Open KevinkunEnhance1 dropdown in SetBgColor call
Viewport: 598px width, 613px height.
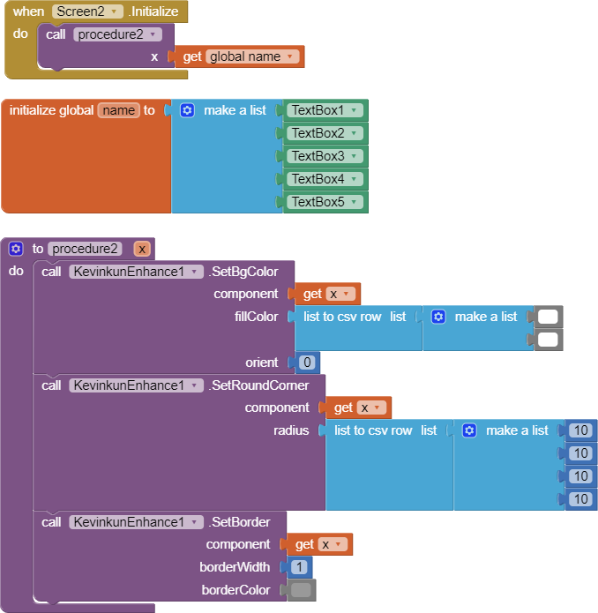tap(197, 272)
